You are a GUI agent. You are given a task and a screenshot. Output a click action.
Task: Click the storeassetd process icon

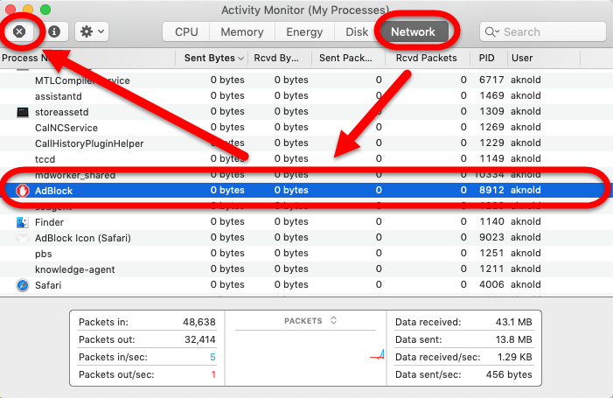[x=23, y=113]
